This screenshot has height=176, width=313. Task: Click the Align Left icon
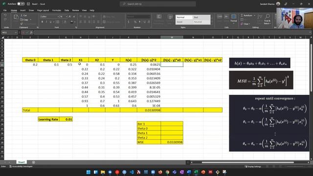click(x=81, y=22)
